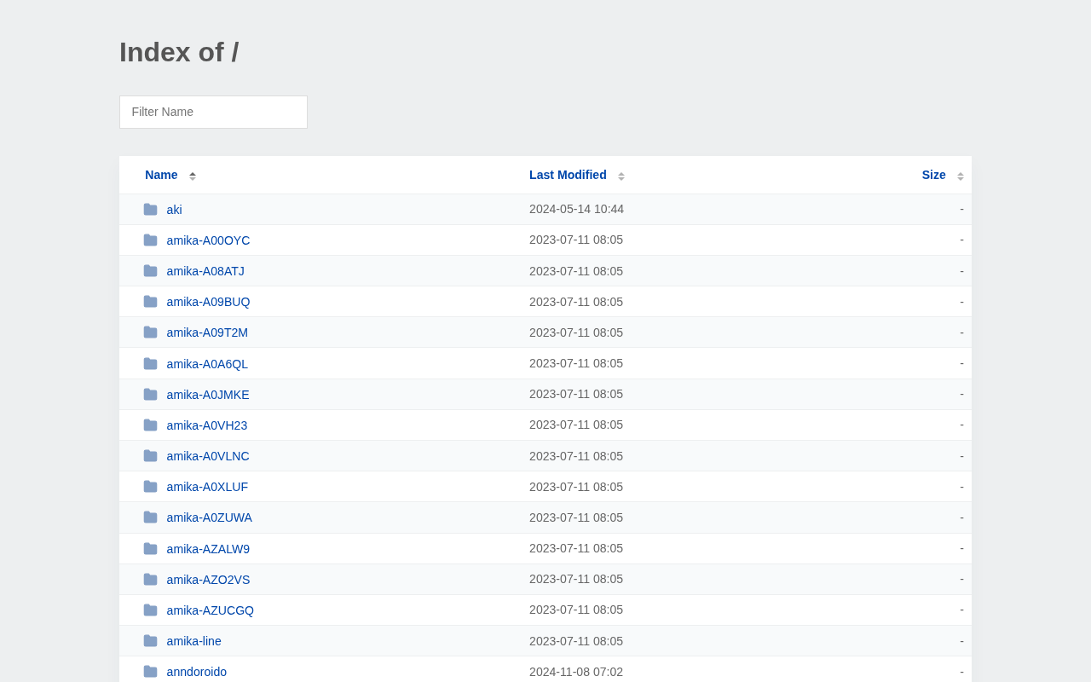The height and width of the screenshot is (682, 1091).
Task: Click the folder icon beside amika-A0XLUF
Action: [x=150, y=487]
